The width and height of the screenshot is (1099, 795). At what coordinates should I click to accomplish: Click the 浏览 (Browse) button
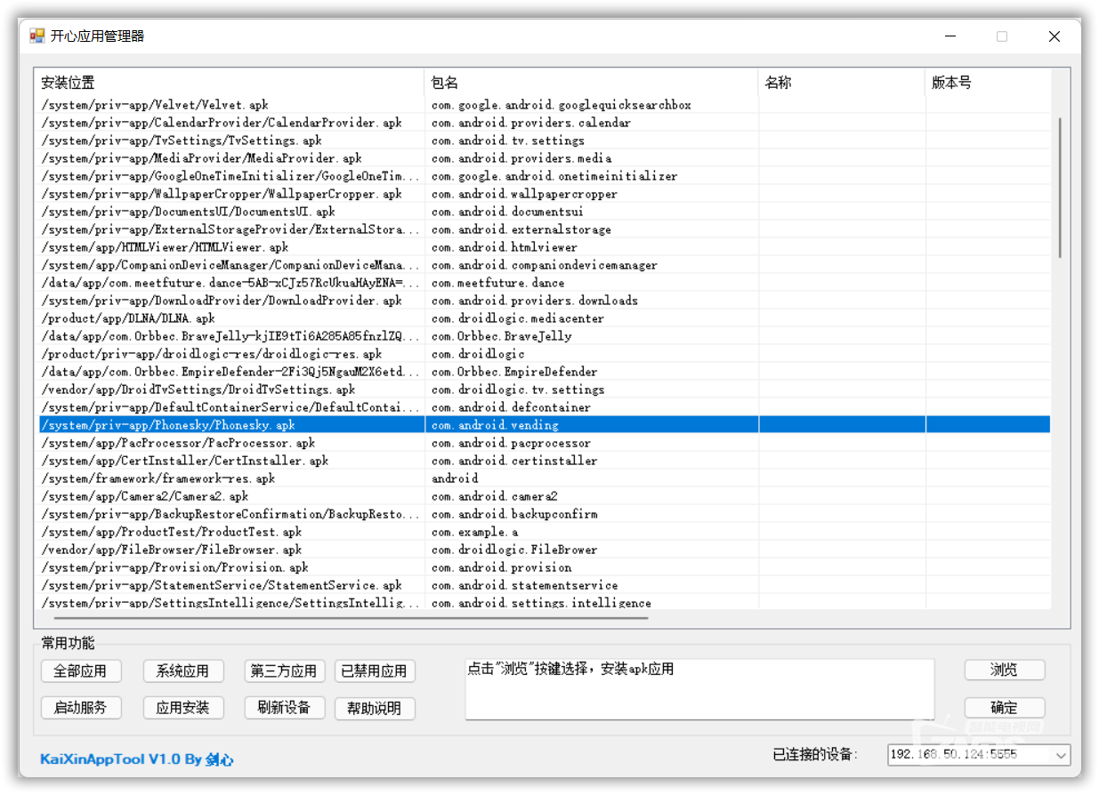click(1005, 670)
